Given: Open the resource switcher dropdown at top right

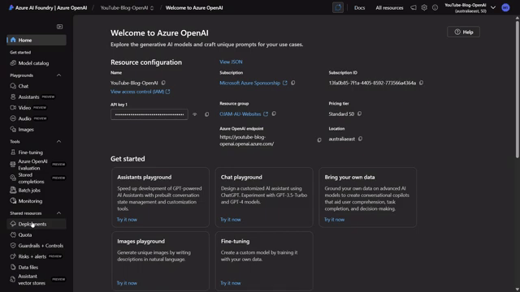Looking at the screenshot, I should 493,7.
